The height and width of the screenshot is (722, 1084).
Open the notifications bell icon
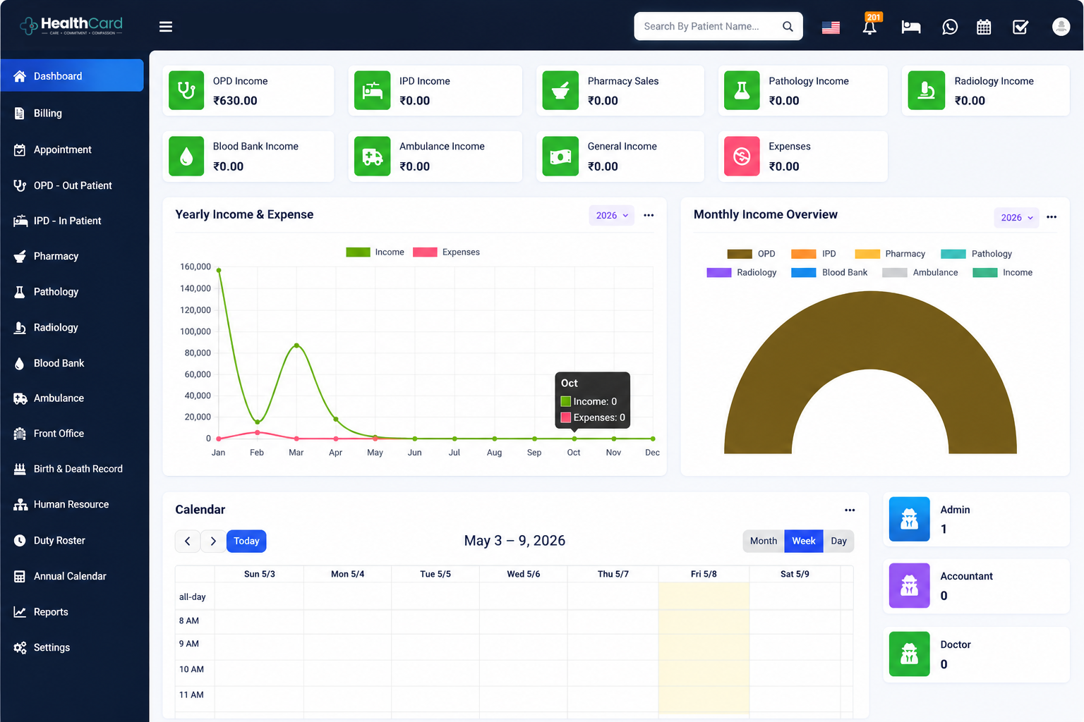pos(869,27)
